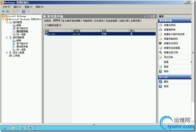Click the 是 cell in the 默认 column

(131, 34)
